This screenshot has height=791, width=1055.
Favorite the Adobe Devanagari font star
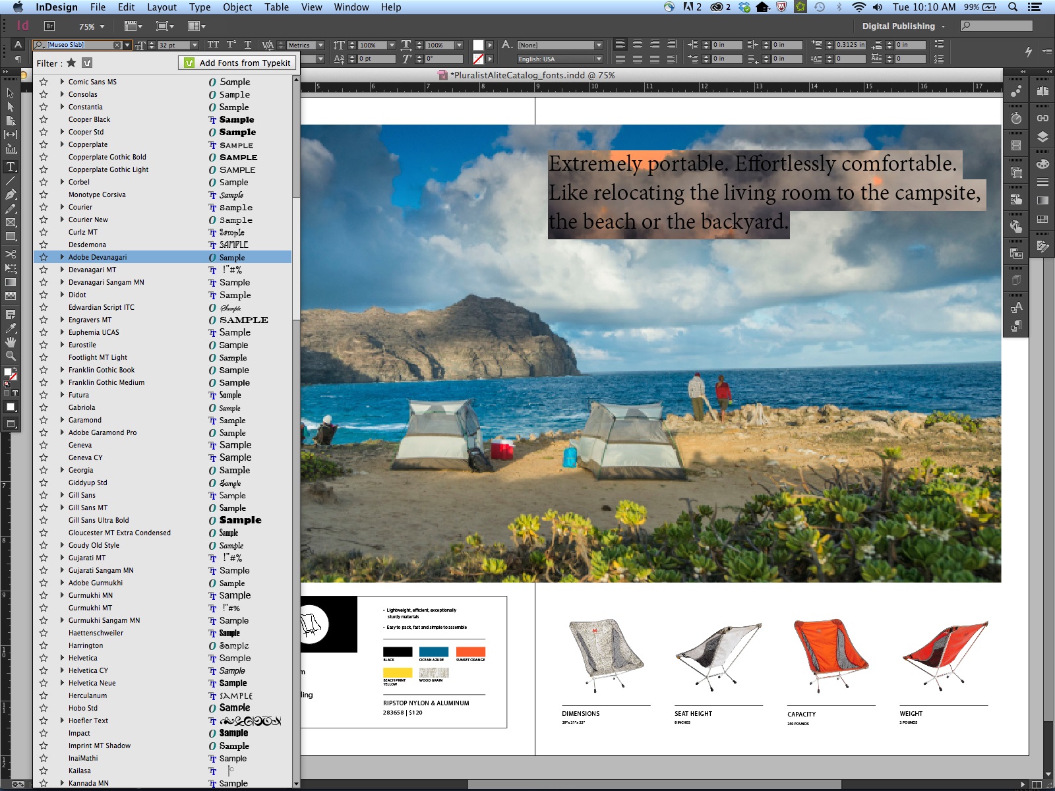point(44,257)
